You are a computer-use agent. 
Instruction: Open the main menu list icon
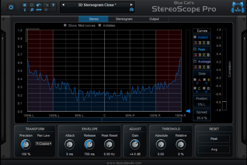coord(25,5)
